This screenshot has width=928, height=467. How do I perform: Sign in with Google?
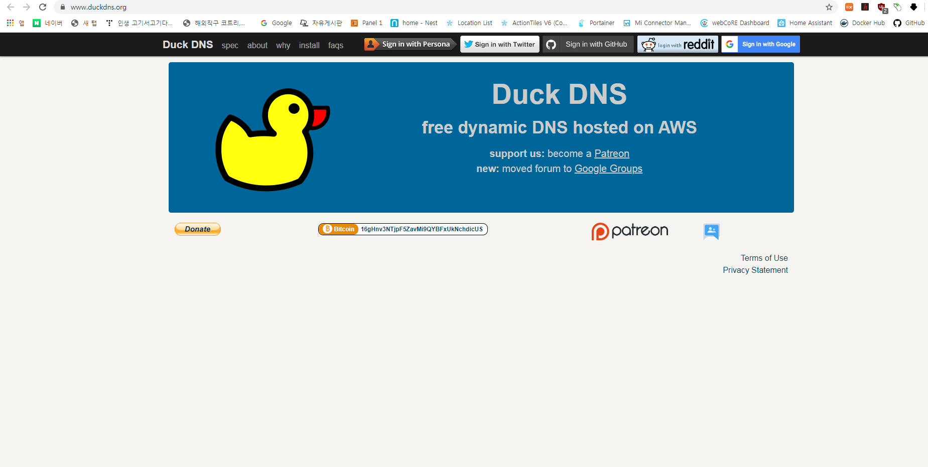coord(760,44)
